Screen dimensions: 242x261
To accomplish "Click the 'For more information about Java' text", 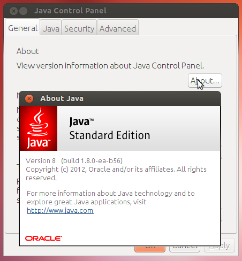I will 111,197.
